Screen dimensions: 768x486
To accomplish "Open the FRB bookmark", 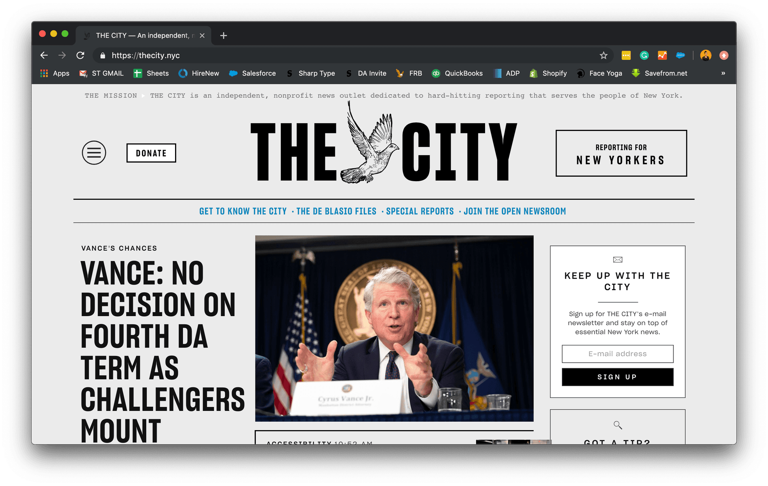I will pos(409,73).
